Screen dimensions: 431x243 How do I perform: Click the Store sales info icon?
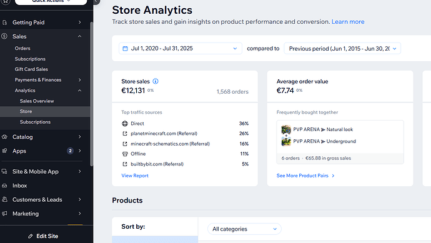click(x=156, y=81)
